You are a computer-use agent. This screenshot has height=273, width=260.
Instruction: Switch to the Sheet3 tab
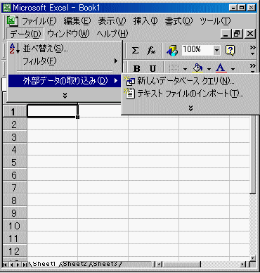[x=105, y=264]
